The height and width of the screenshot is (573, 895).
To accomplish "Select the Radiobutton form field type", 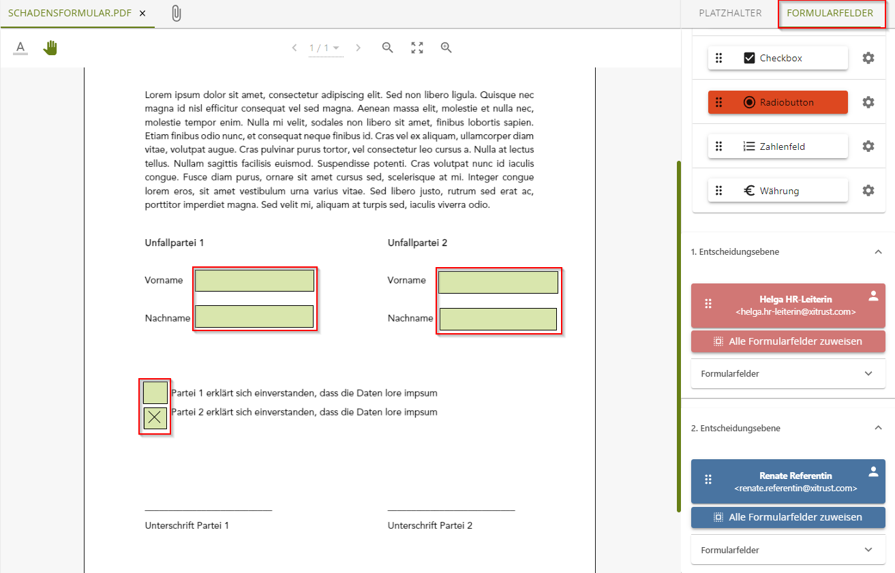I will click(x=777, y=102).
